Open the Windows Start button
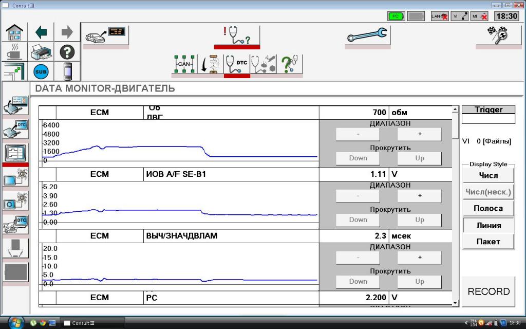The height and width of the screenshot is (329, 526). coord(15,322)
